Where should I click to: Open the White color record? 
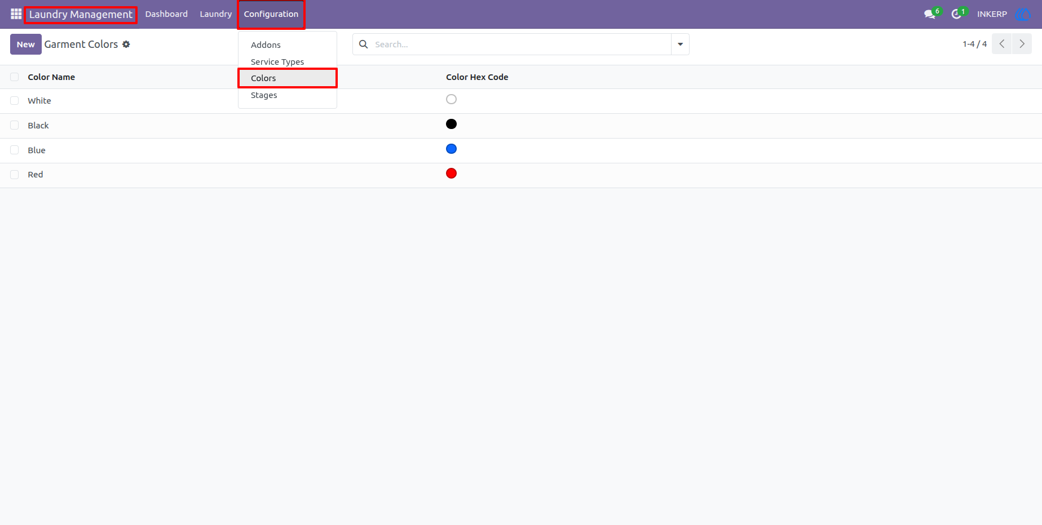click(x=39, y=101)
